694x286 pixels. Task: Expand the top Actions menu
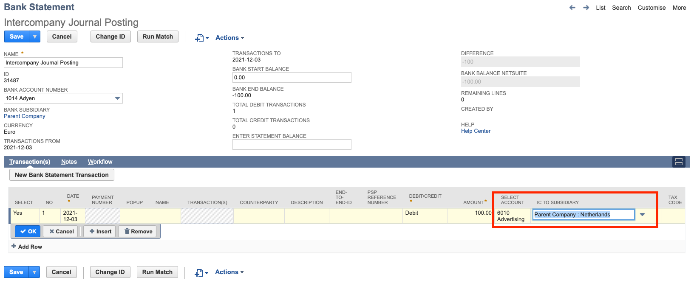click(229, 38)
